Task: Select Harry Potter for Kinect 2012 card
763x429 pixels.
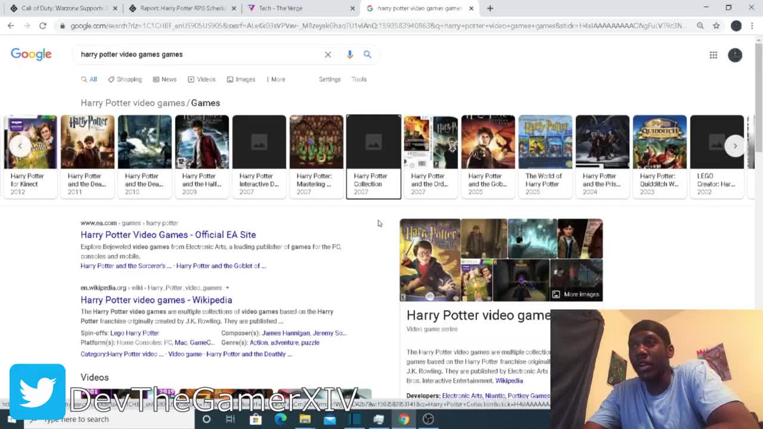Action: [x=30, y=156]
